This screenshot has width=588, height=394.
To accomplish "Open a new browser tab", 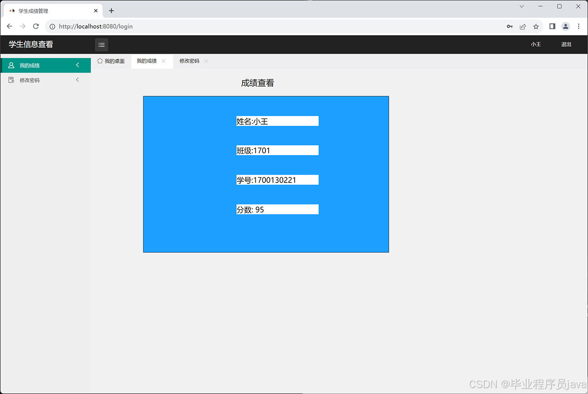I will (x=111, y=10).
